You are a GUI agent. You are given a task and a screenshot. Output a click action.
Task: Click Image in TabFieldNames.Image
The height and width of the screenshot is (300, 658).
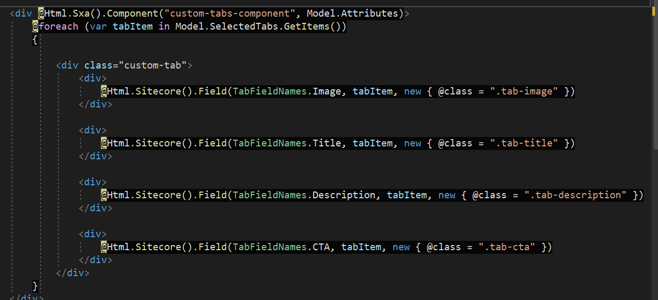(327, 91)
